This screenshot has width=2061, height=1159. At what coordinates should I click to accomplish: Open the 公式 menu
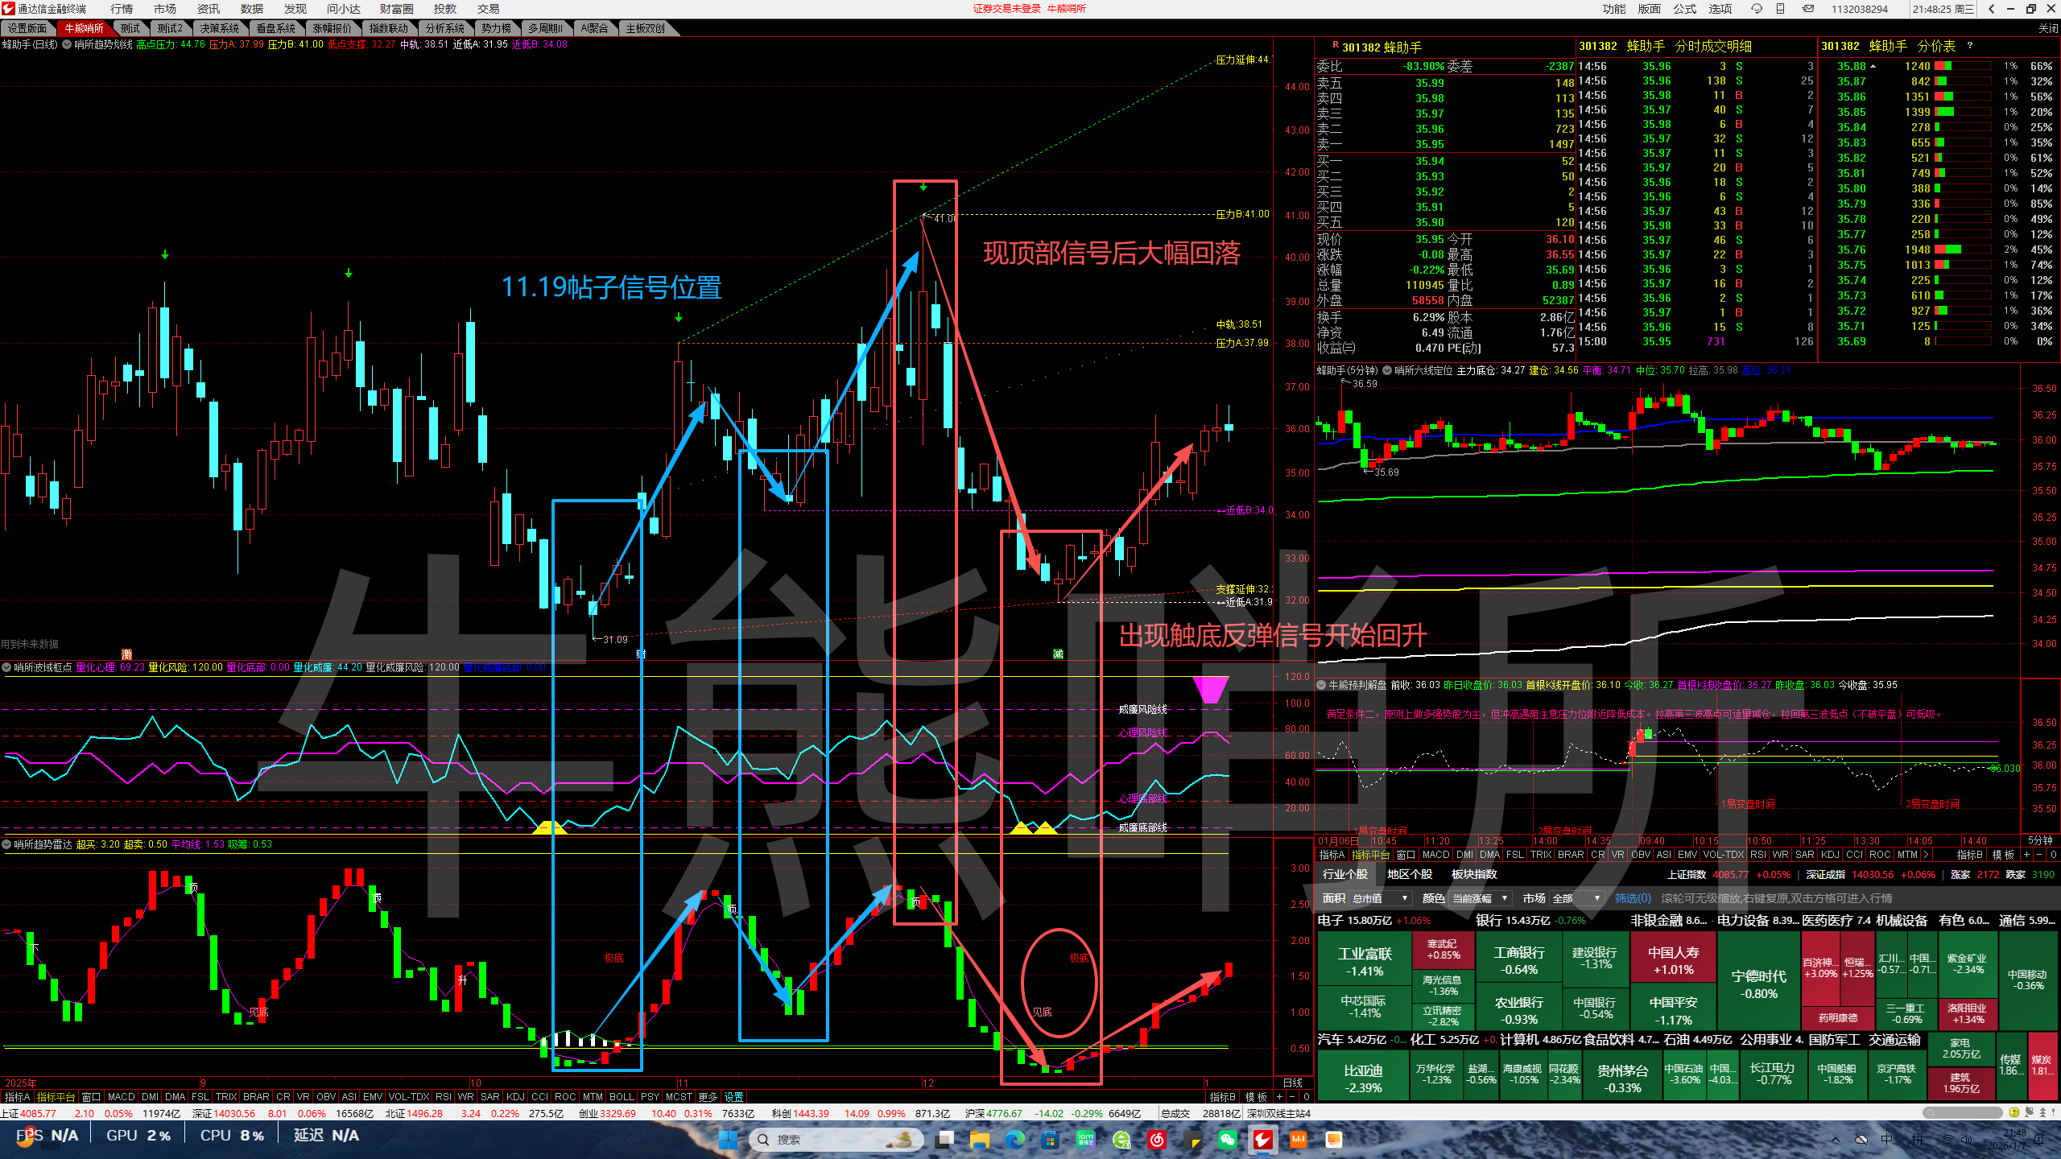point(1684,9)
